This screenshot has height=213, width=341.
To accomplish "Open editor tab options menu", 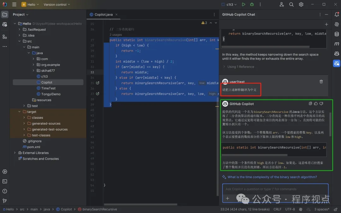I will point(214,14).
